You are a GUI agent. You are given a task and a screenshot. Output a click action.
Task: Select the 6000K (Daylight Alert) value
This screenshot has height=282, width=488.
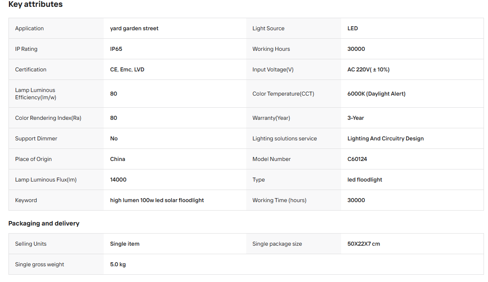point(377,94)
